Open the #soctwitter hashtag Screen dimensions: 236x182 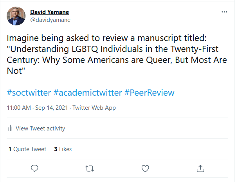[x=29, y=93]
